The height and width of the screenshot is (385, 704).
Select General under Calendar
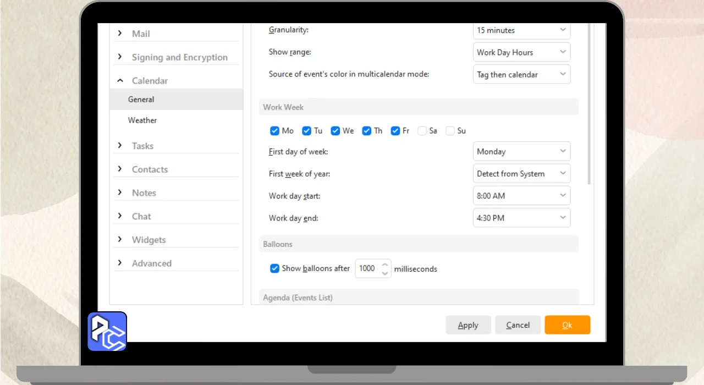141,100
